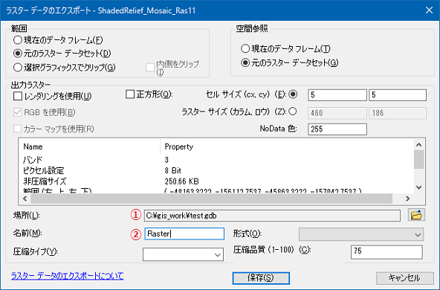Click the 非圧縮サイズ row
This screenshot has height=290, width=440.
pos(216,181)
